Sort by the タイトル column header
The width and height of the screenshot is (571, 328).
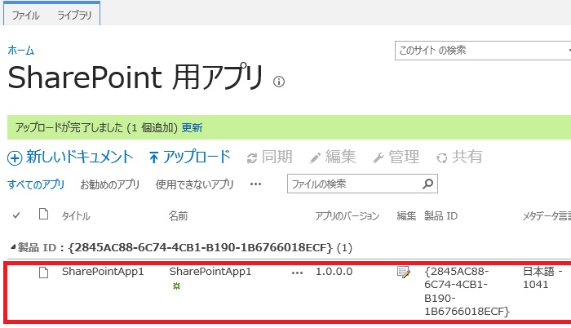coord(76,216)
